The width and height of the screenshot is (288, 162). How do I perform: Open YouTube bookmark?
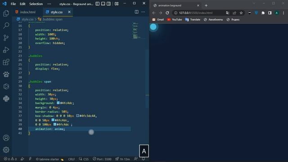(175, 20)
